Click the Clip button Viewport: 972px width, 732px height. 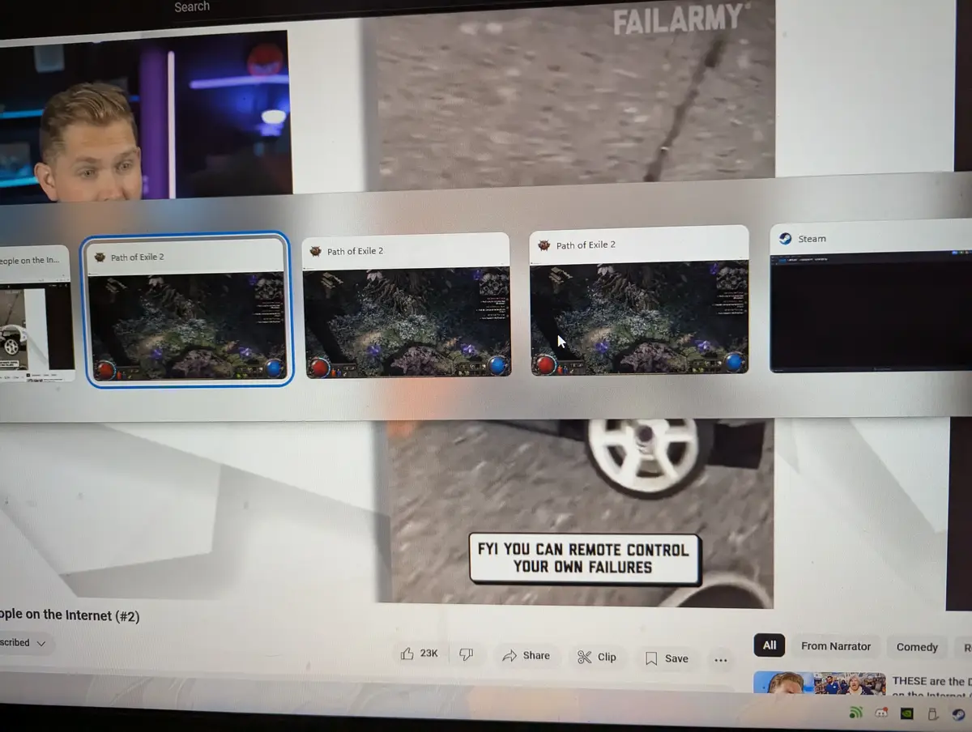[597, 658]
